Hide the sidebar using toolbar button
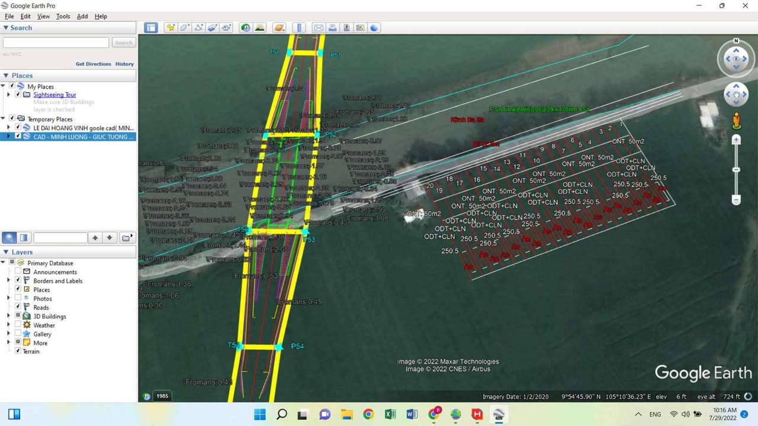The width and height of the screenshot is (758, 426). pos(151,28)
